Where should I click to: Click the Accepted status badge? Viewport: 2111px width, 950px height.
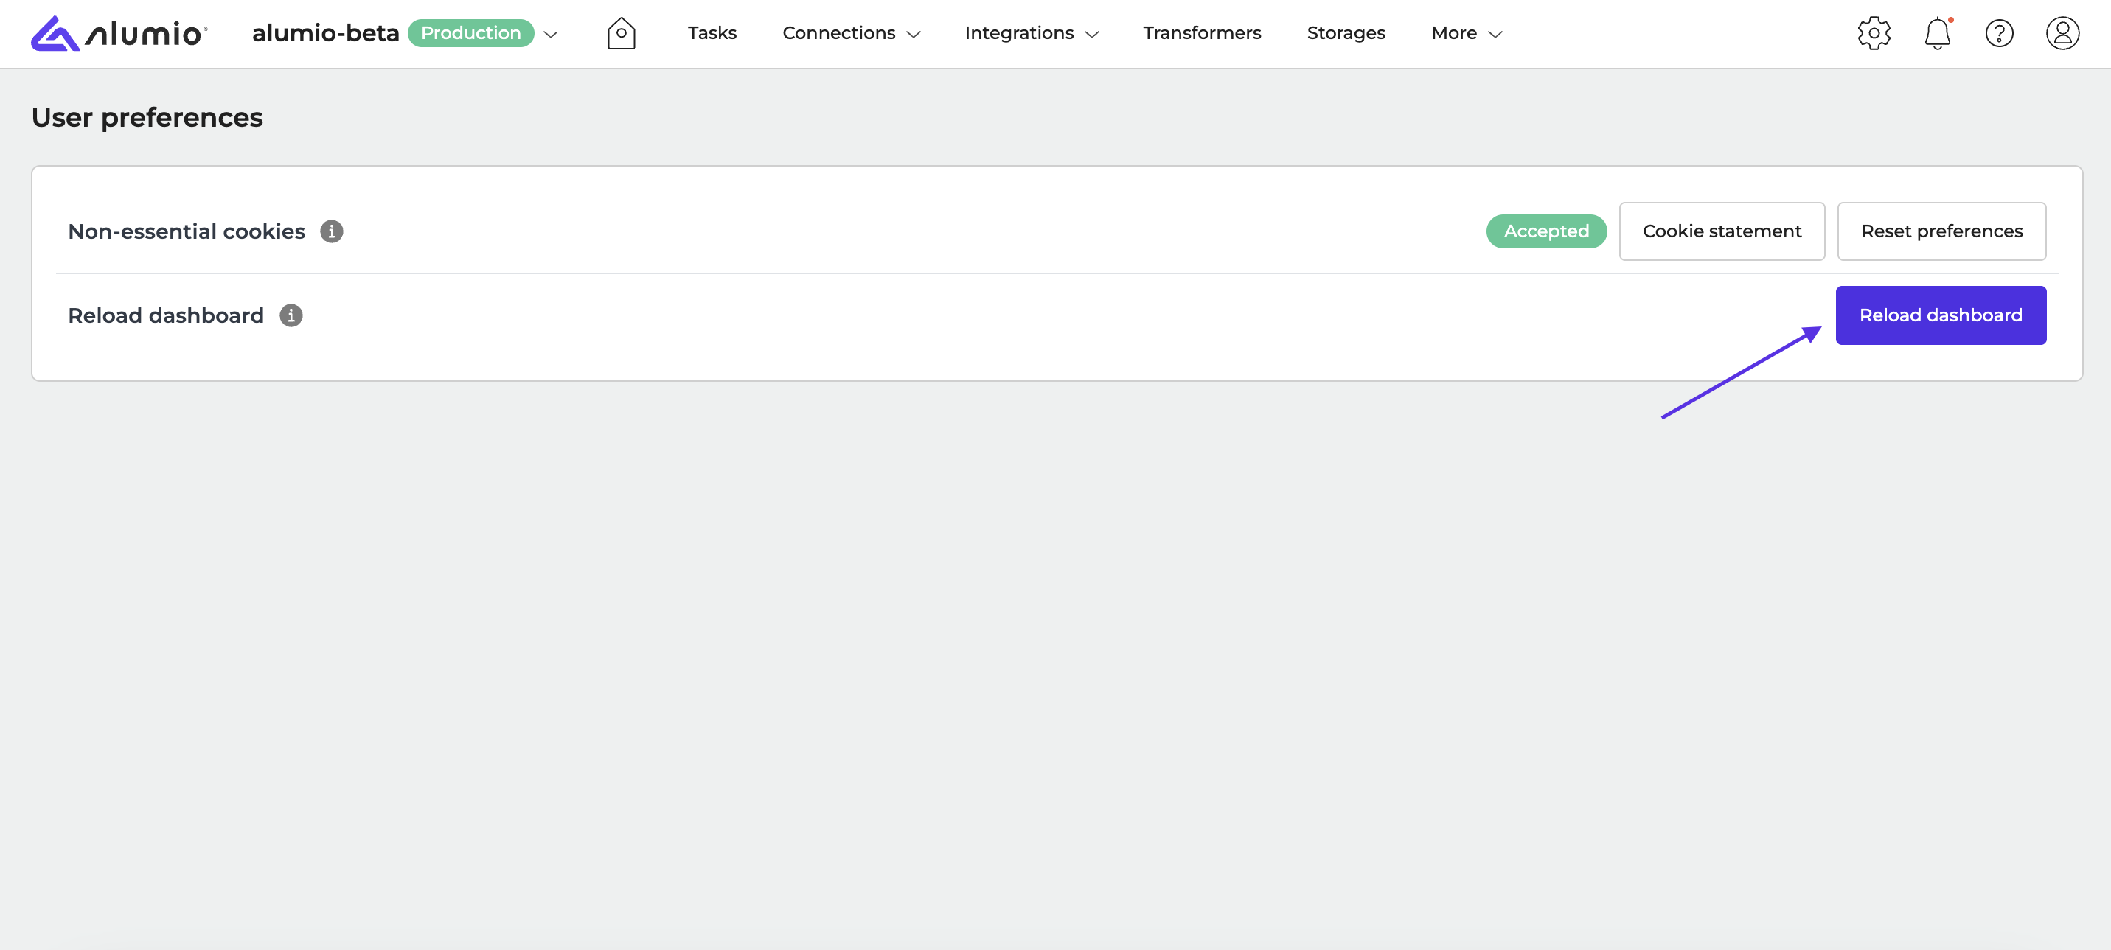pyautogui.click(x=1546, y=231)
